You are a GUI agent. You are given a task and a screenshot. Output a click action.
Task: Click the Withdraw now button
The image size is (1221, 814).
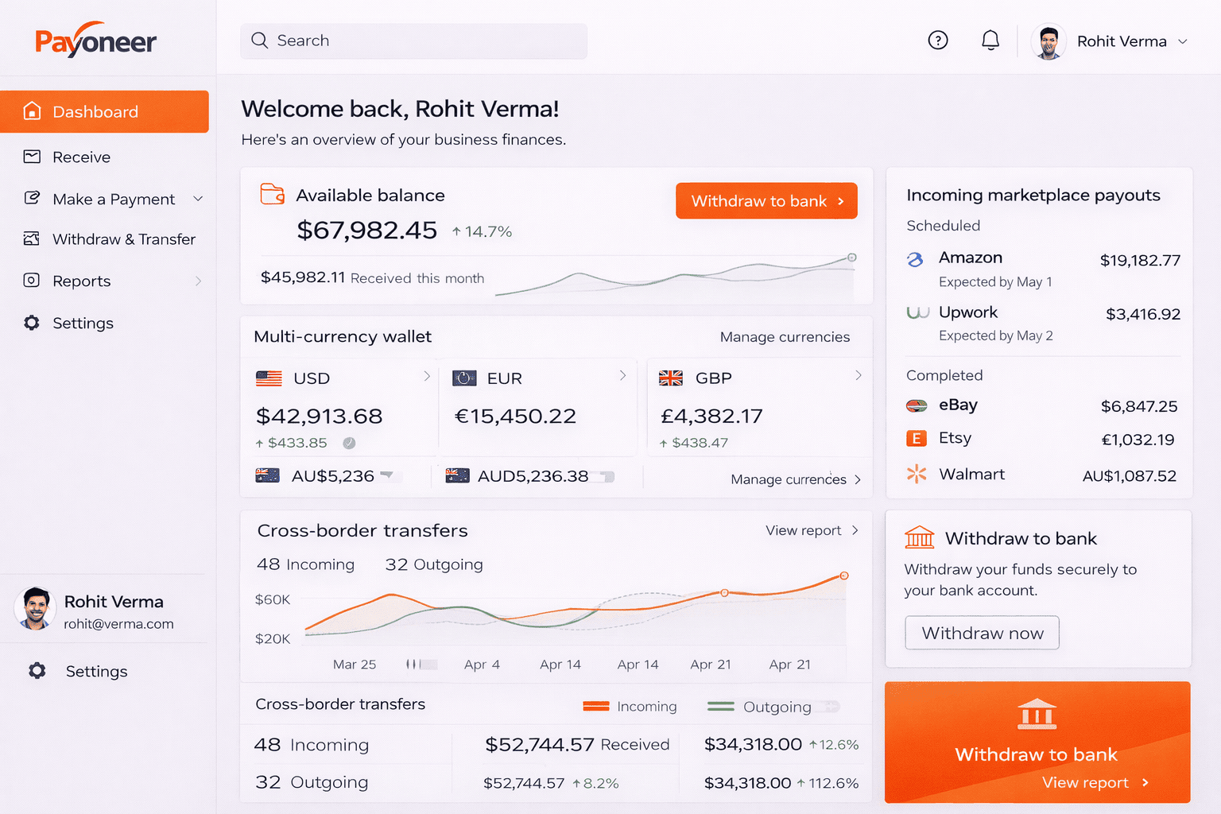coord(982,633)
